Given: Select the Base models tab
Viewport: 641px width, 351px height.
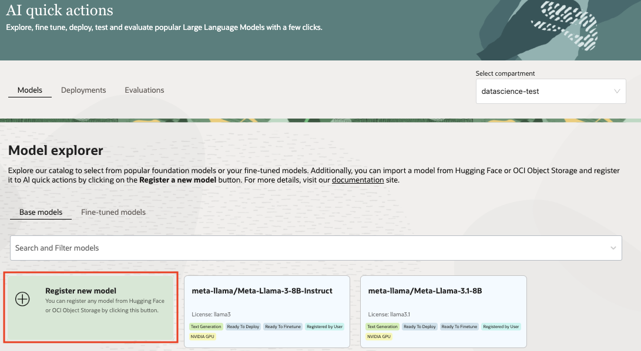Looking at the screenshot, I should point(41,212).
